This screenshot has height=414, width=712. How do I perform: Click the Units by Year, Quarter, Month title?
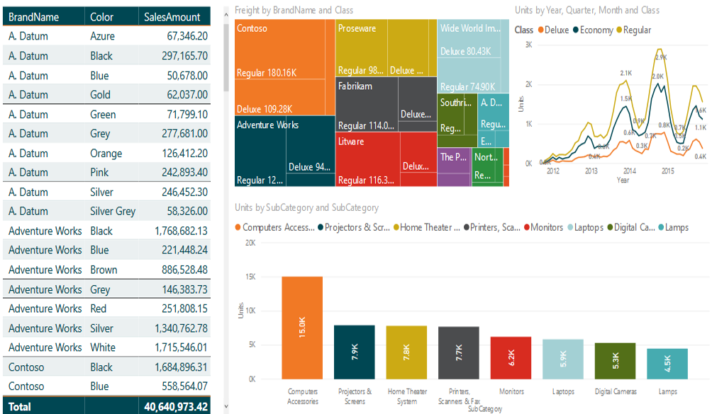587,10
